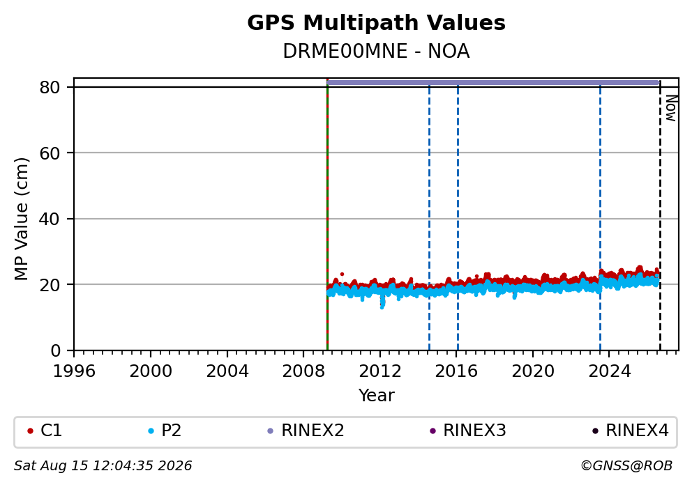692x487 pixels.
Task: Click the timestamp 'Sat Aug 15 12:04:35 2026'
Action: click(103, 466)
